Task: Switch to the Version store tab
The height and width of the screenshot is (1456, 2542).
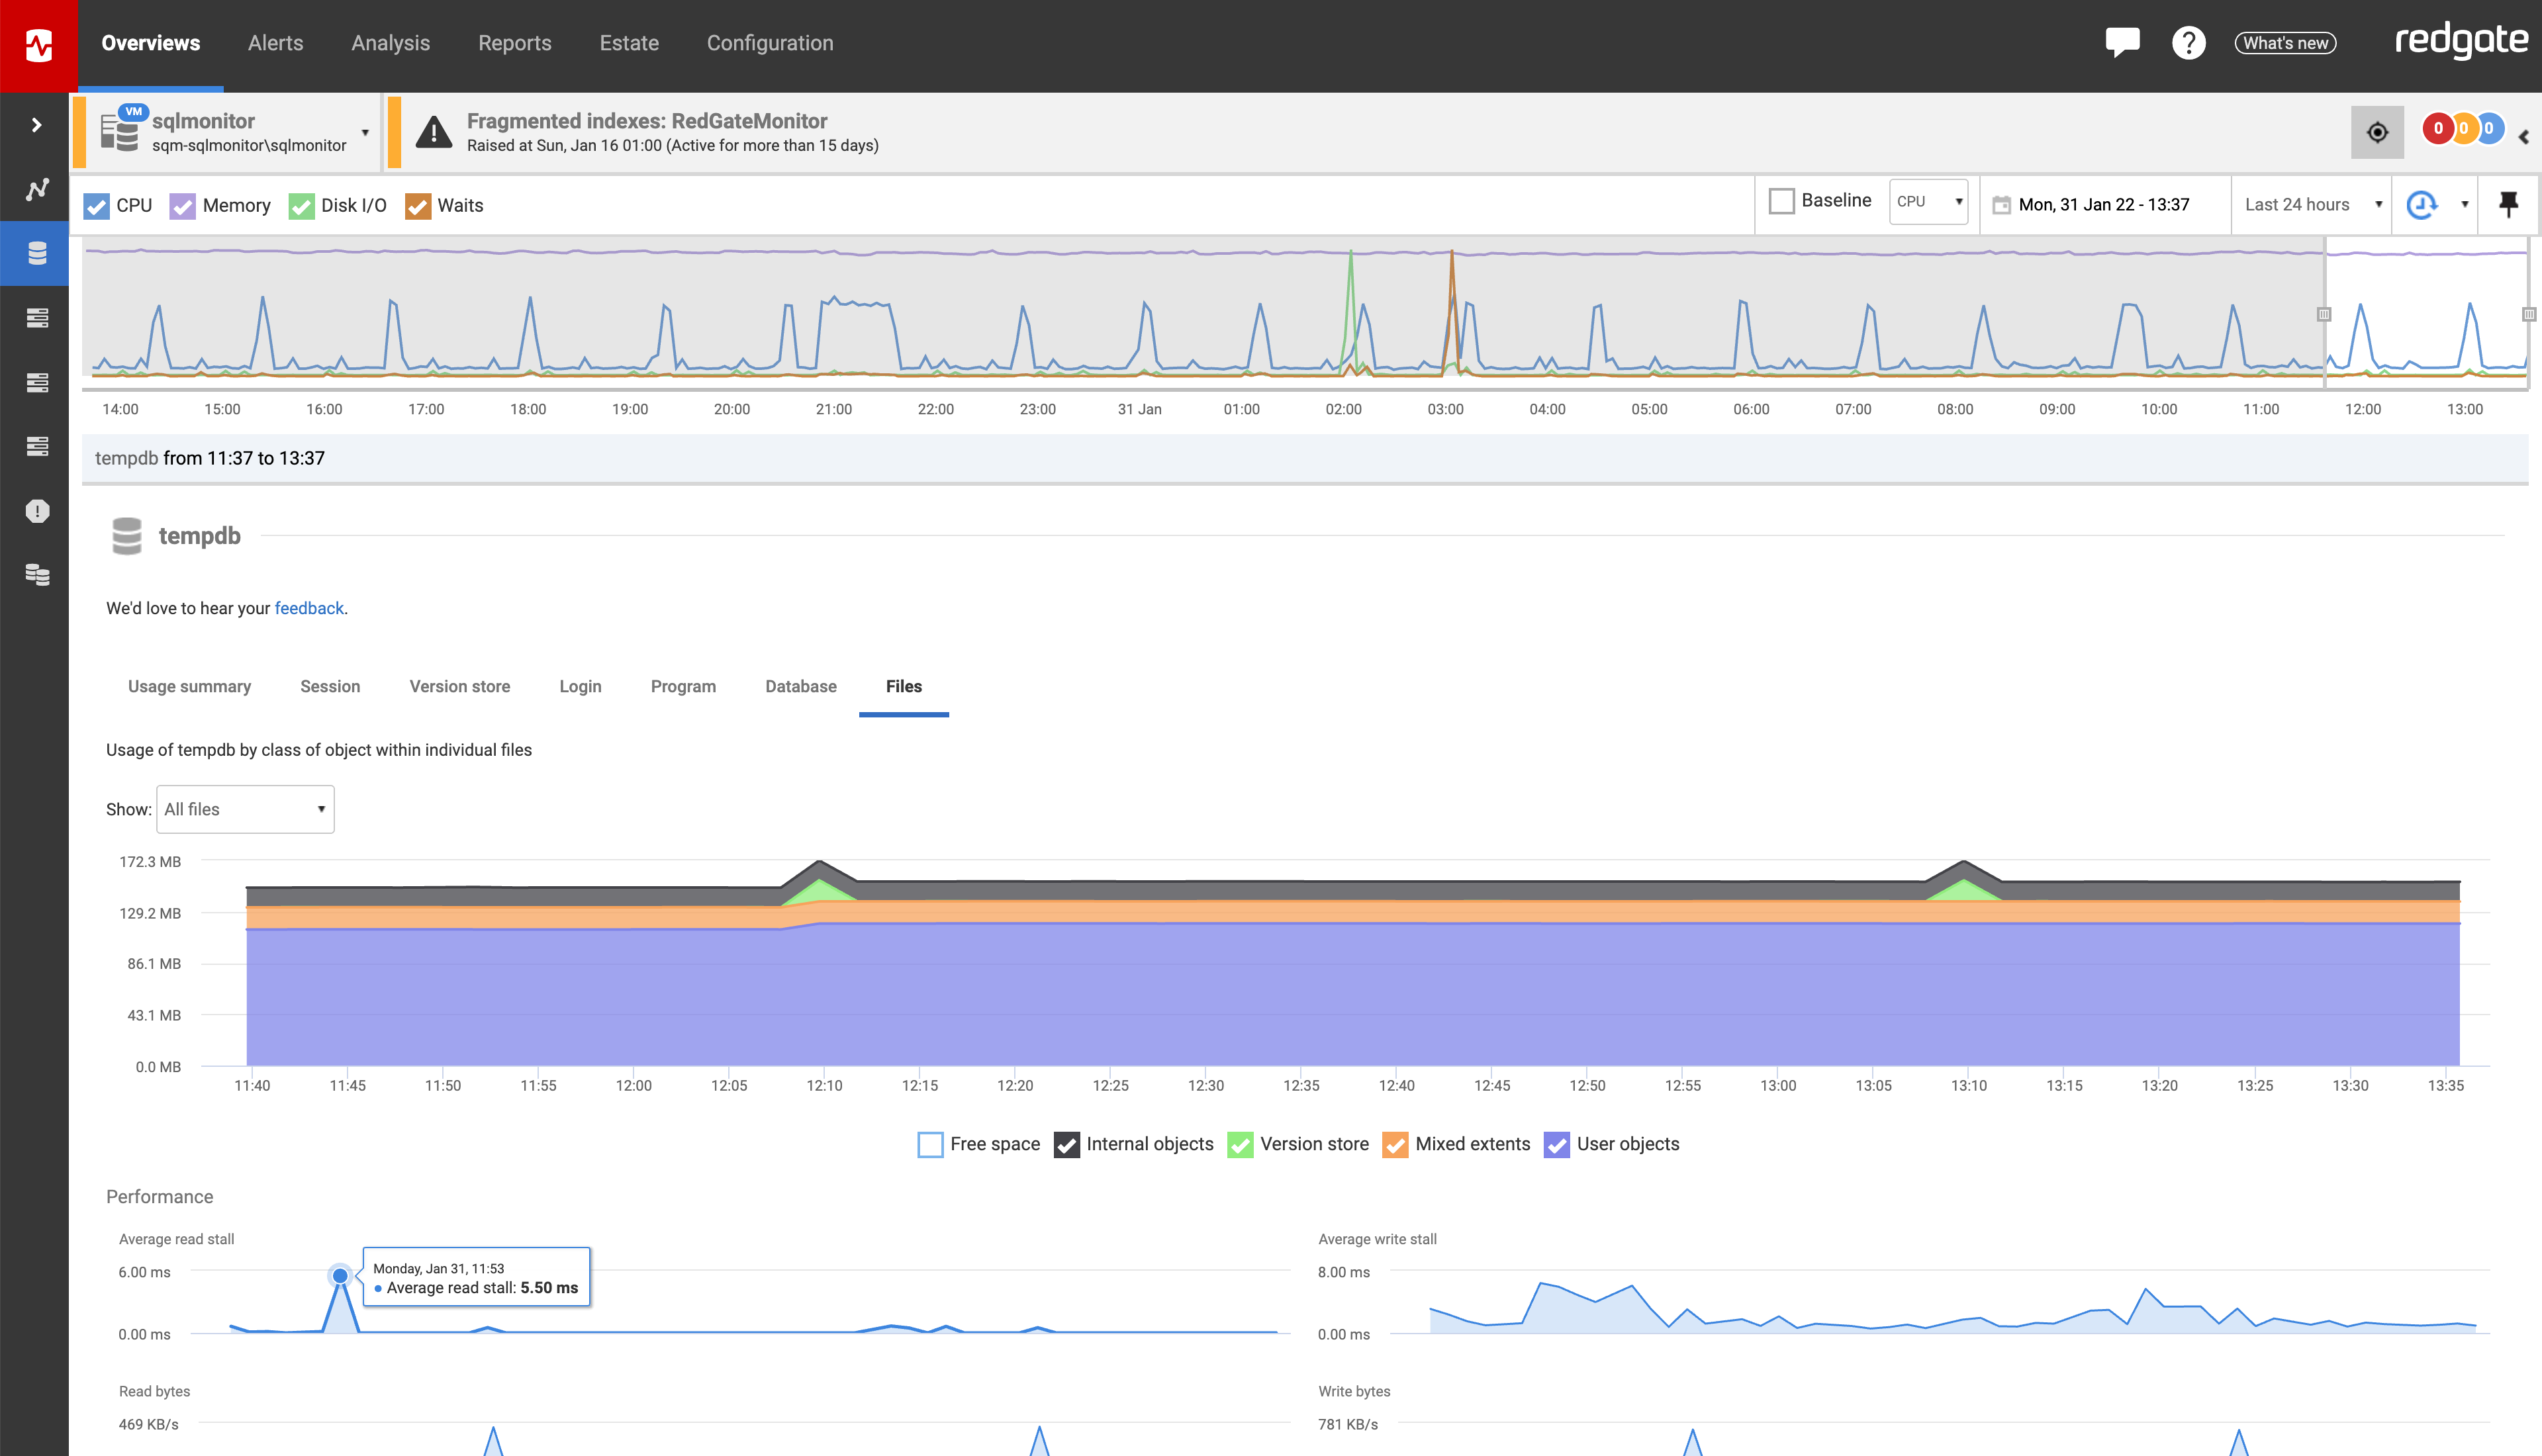Action: pyautogui.click(x=459, y=686)
